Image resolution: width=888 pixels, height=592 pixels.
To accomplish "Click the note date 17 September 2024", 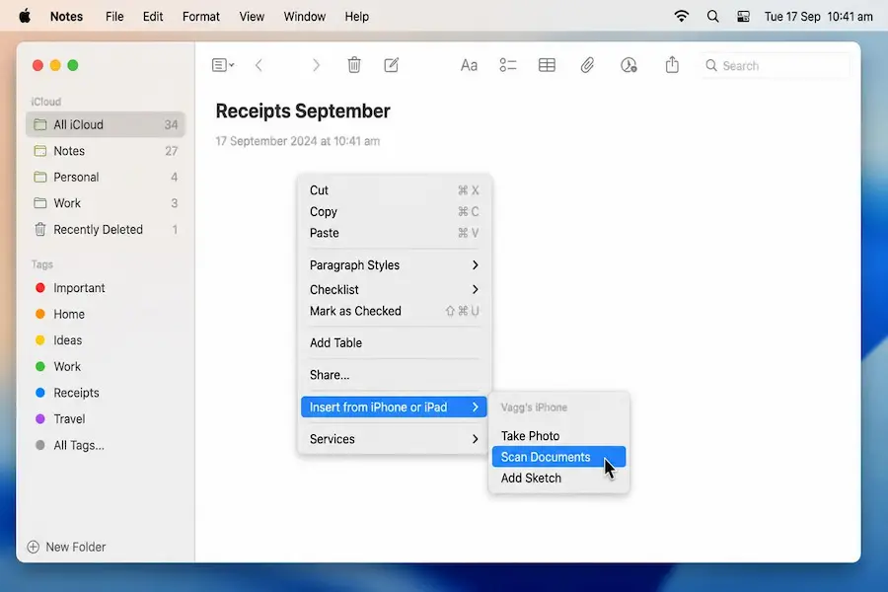I will [298, 141].
